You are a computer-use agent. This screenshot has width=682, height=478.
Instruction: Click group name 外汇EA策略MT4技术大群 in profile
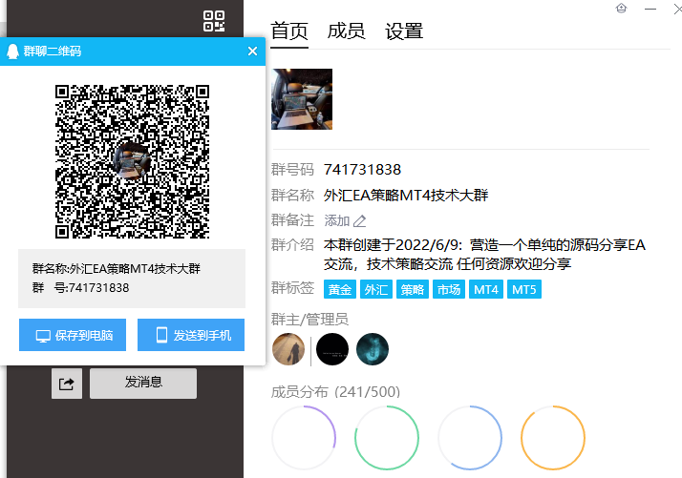[x=406, y=195]
